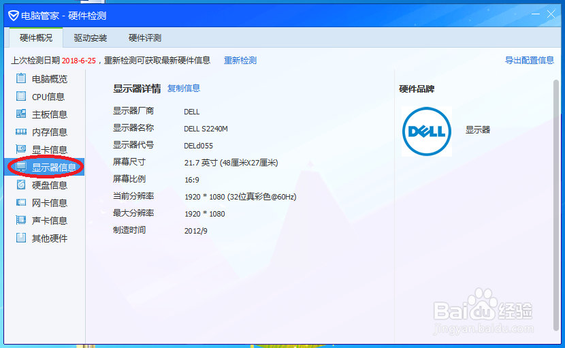Click the 显示器 label beside the DELL logo
The height and width of the screenshot is (348, 565).
(x=478, y=130)
